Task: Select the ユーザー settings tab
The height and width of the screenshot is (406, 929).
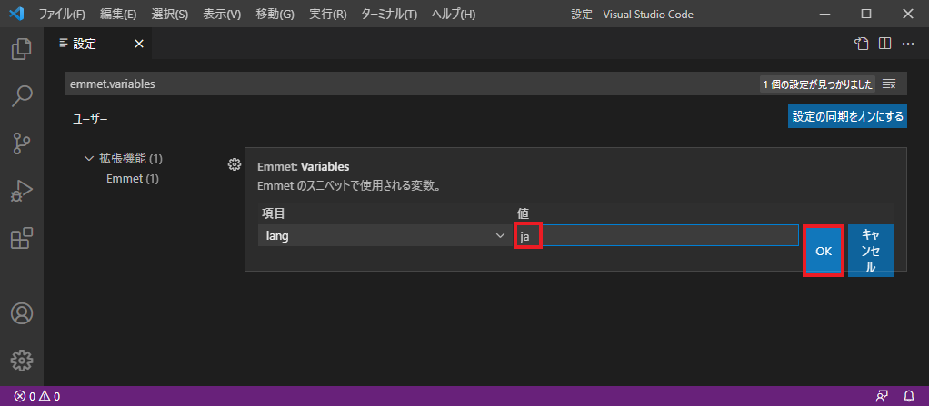Action: tap(90, 118)
